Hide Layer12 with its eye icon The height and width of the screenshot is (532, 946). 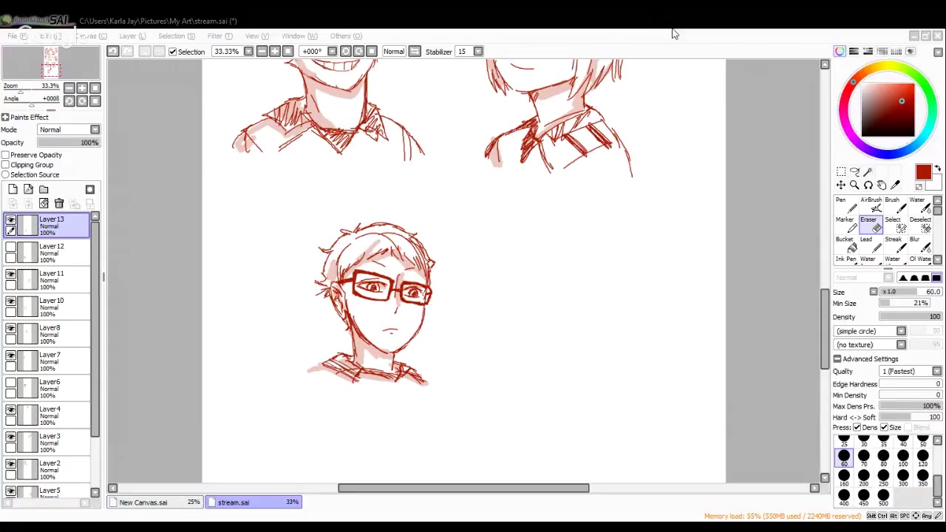pos(10,248)
